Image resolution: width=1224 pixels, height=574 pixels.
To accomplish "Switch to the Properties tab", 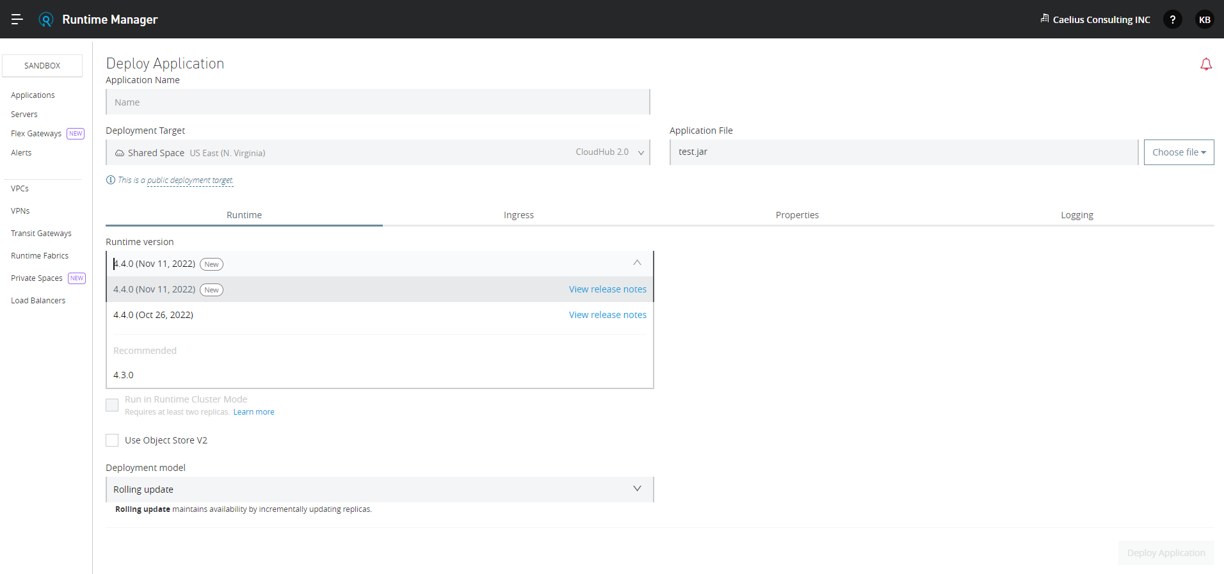I will [x=797, y=215].
